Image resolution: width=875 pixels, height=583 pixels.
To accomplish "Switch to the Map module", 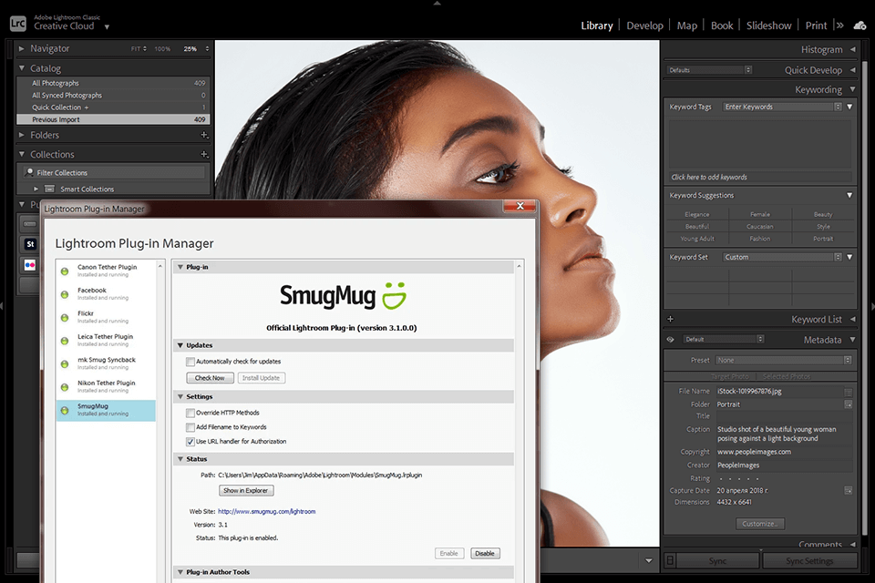I will (687, 26).
